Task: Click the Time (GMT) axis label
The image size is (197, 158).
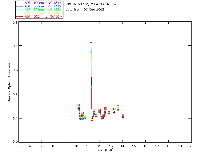Action: (105, 150)
